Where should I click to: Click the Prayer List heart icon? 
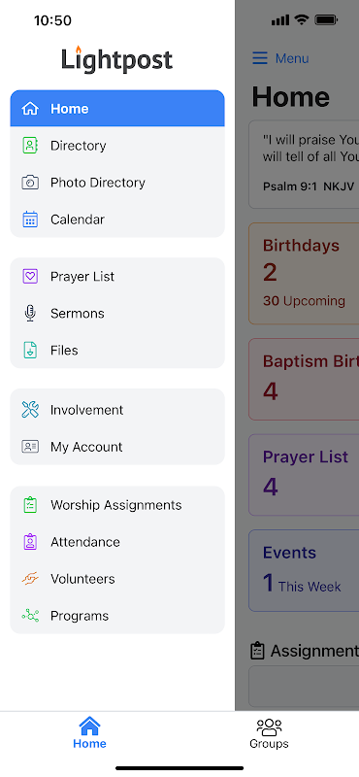(x=30, y=276)
